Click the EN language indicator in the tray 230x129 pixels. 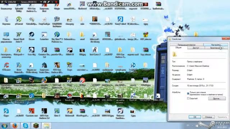click(188, 125)
